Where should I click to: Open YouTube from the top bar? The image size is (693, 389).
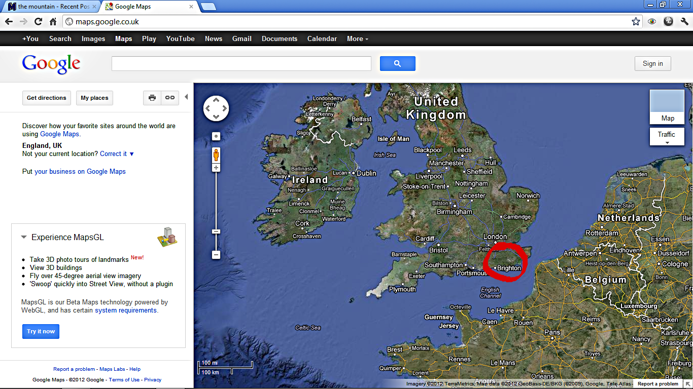tap(181, 38)
